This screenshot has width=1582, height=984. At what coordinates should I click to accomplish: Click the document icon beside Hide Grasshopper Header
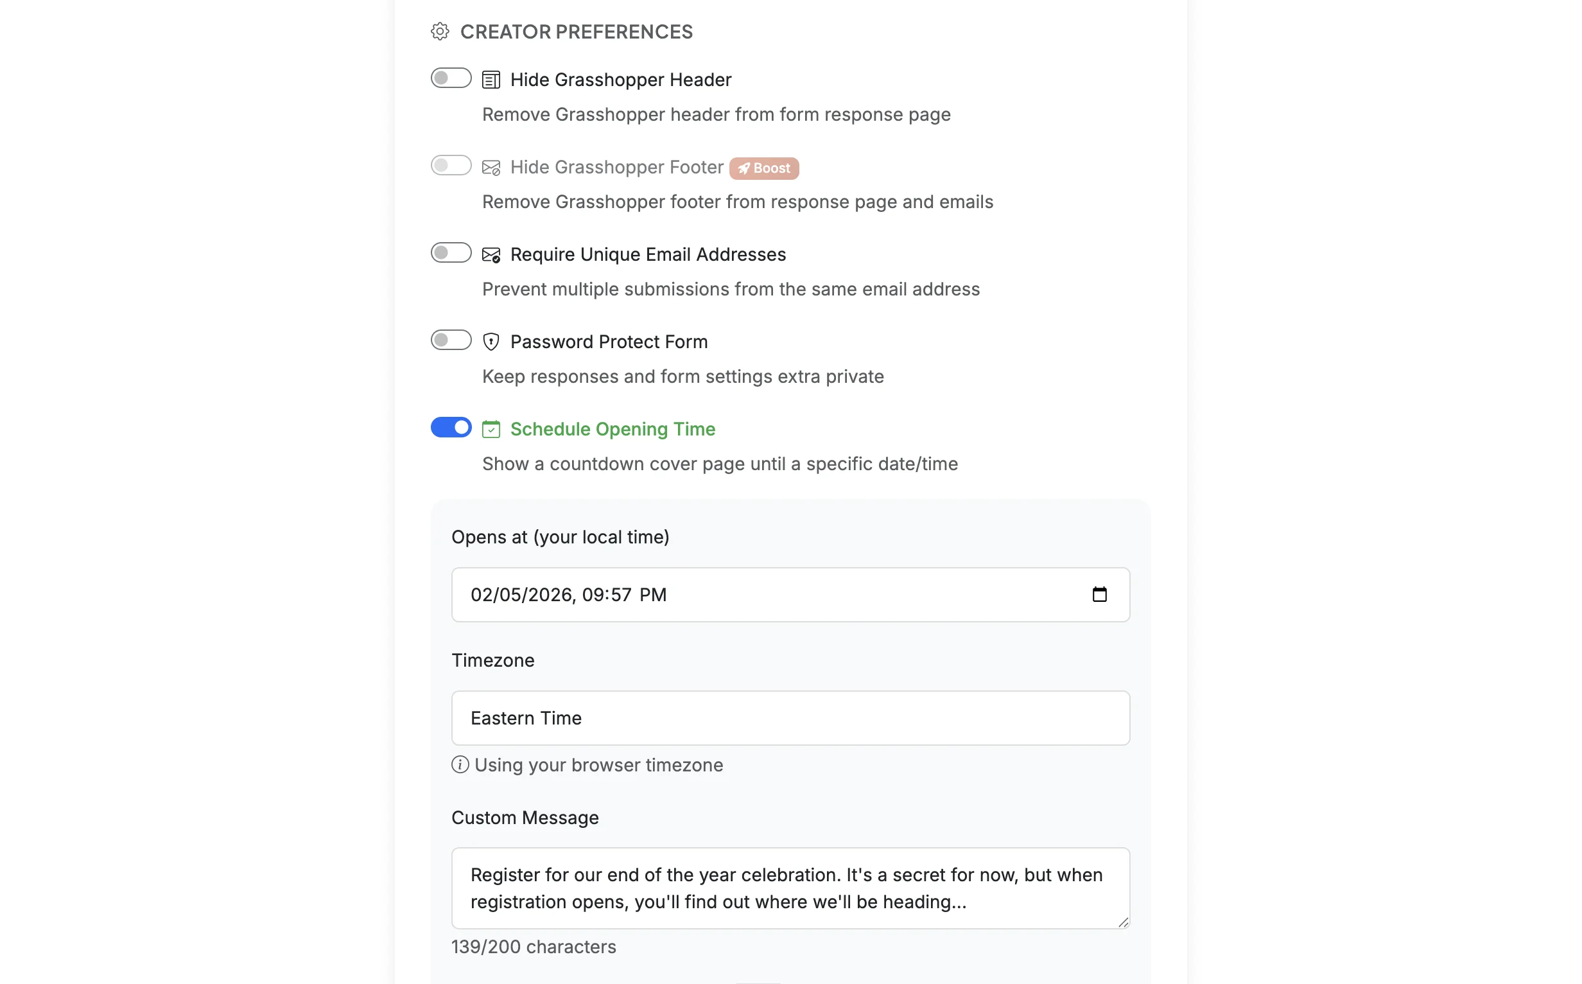[491, 80]
